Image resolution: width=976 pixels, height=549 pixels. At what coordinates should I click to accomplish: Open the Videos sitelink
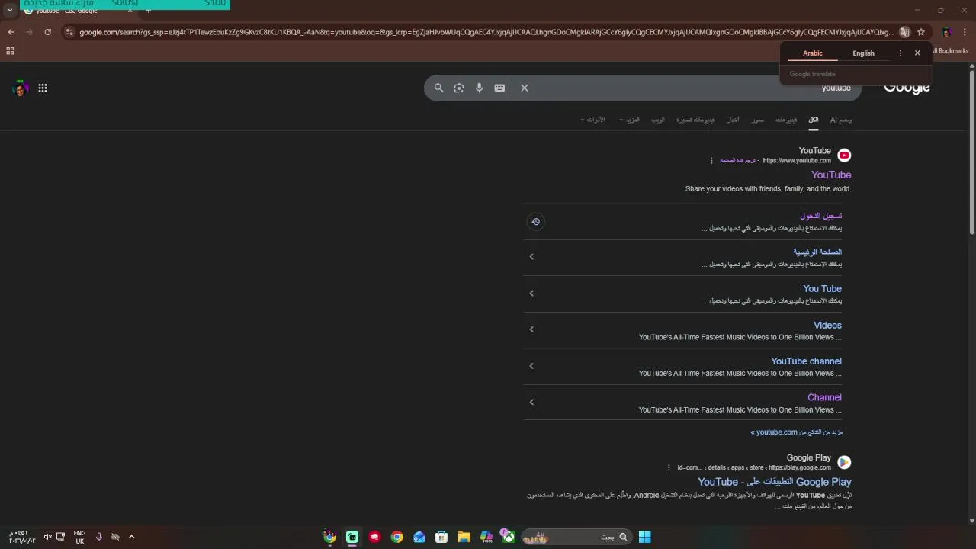[827, 325]
